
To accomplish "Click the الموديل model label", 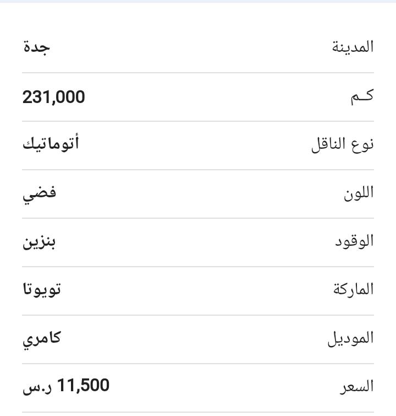I will [x=351, y=338].
